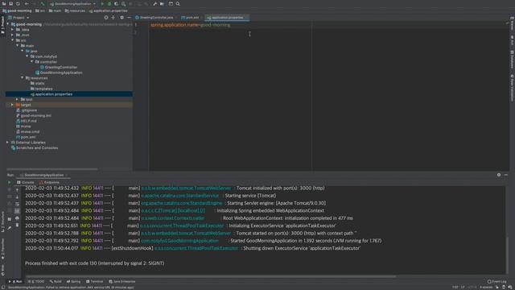Screen dimensions: 515x290
Task: Click the Down the stack trace arrow
Action: click(17, 197)
